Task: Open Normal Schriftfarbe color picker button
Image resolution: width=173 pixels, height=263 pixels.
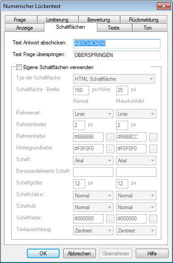Action: pyautogui.click(x=110, y=219)
